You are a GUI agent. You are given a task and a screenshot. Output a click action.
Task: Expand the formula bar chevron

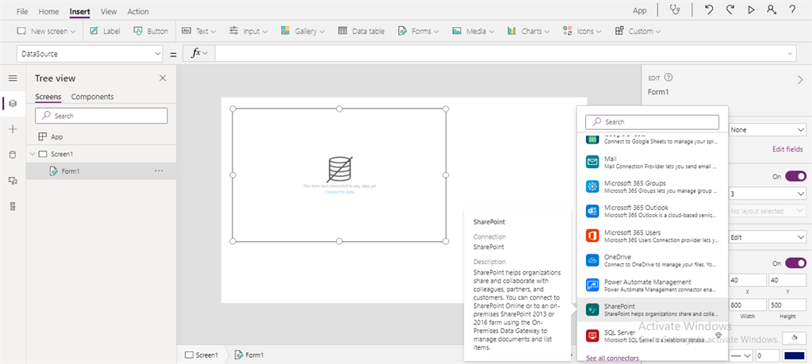click(x=791, y=53)
